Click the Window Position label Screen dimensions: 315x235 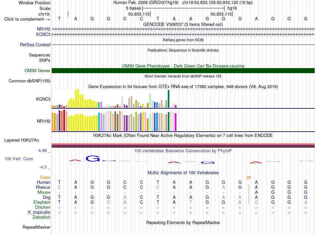pos(34,3)
